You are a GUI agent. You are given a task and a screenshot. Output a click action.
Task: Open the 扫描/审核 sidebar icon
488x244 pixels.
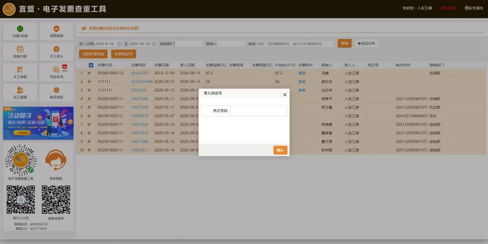click(x=20, y=31)
